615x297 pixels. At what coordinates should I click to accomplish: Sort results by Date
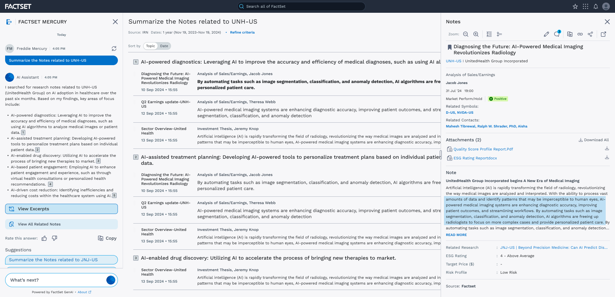pos(164,46)
